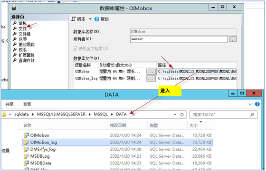Click the 脚本 script icon in toolbar
The height and width of the screenshot is (171, 266).
coord(74,19)
